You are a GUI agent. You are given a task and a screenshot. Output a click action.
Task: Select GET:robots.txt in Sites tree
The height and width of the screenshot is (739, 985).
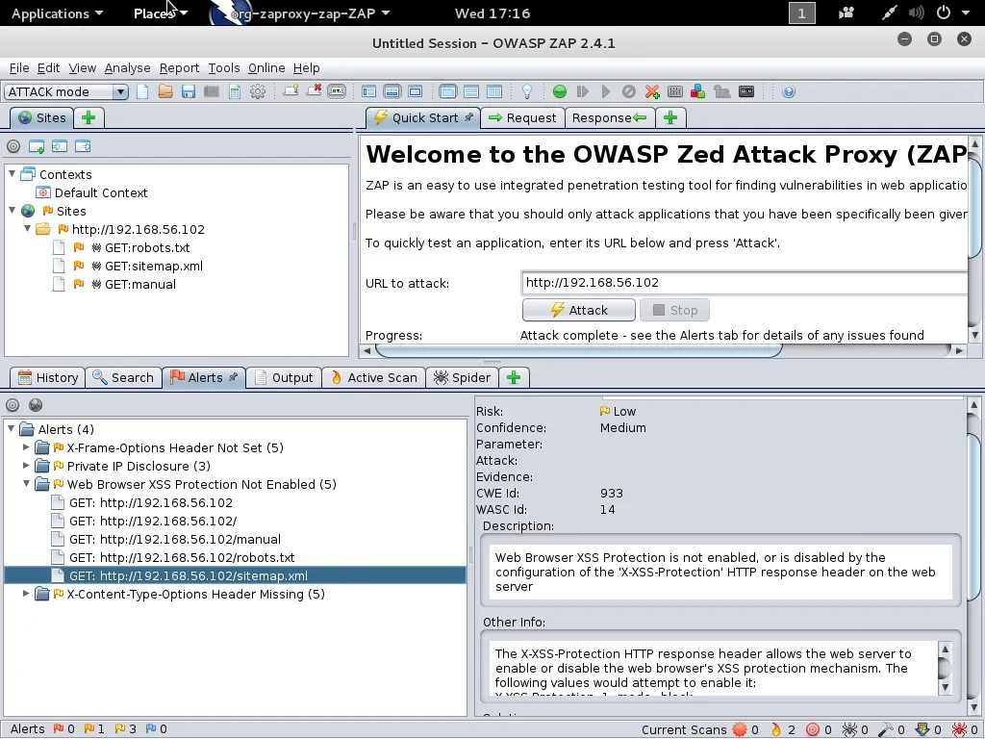point(147,247)
